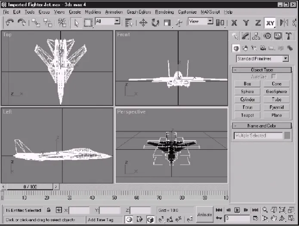Select the Helpers category icon
The width and height of the screenshot is (299, 226).
pos(271,48)
